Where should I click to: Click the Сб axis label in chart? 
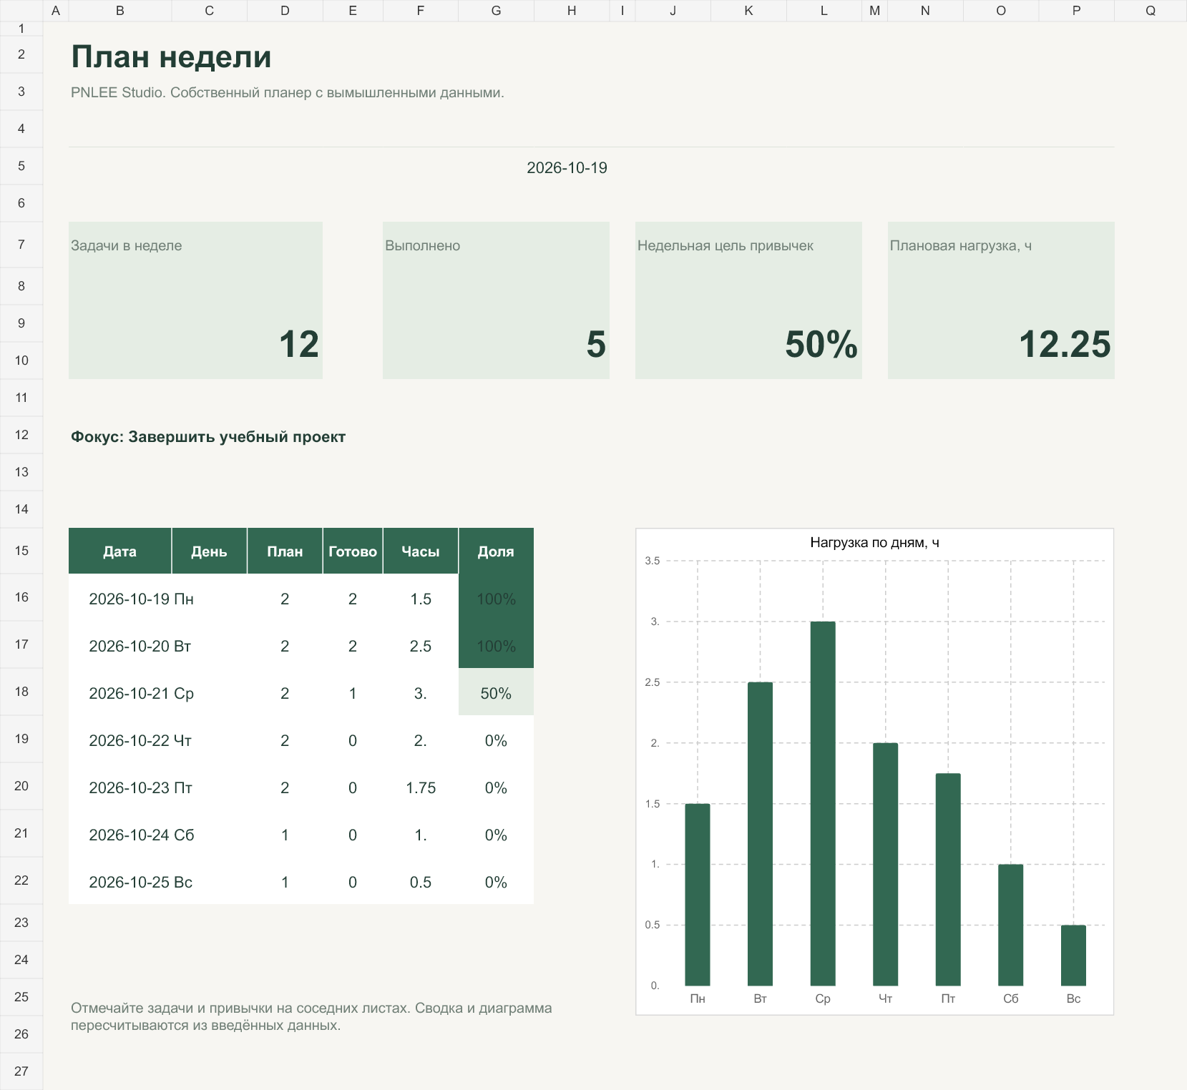[x=1010, y=998]
